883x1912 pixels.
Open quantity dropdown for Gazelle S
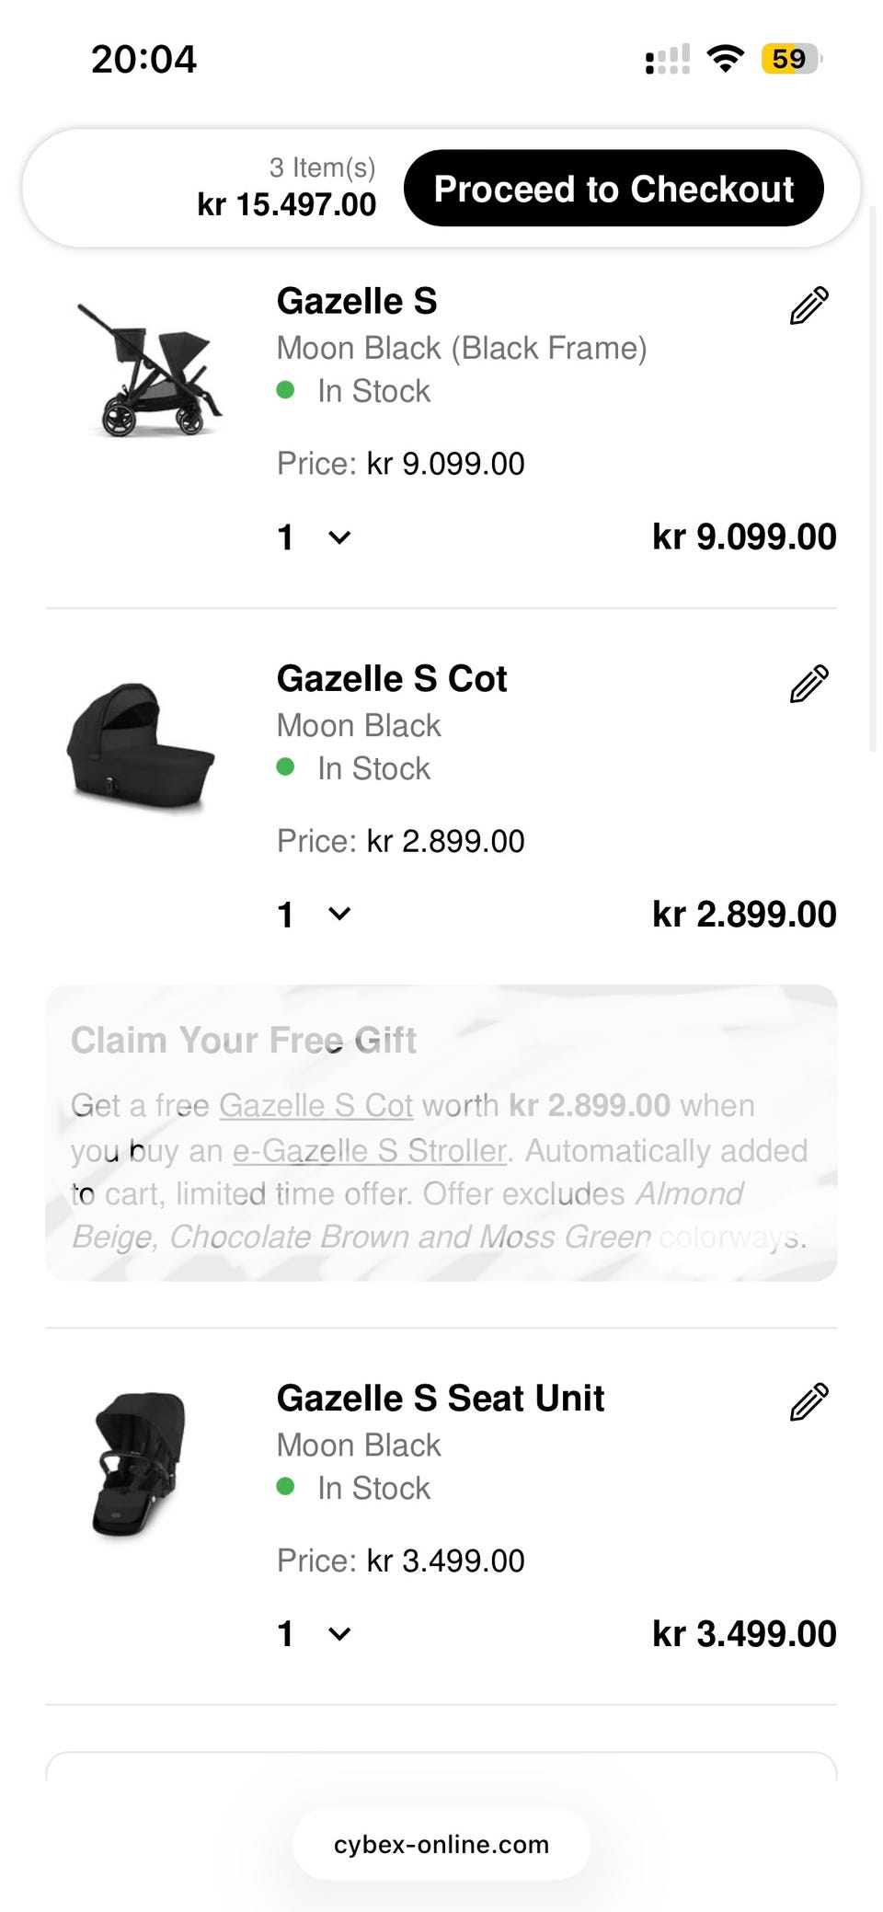pyautogui.click(x=315, y=537)
